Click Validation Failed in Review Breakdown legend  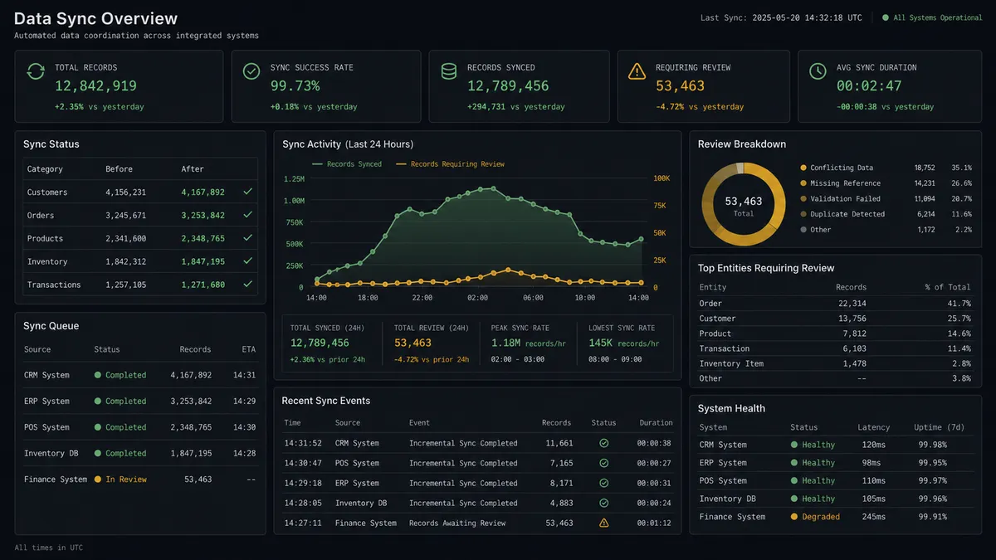coord(846,199)
